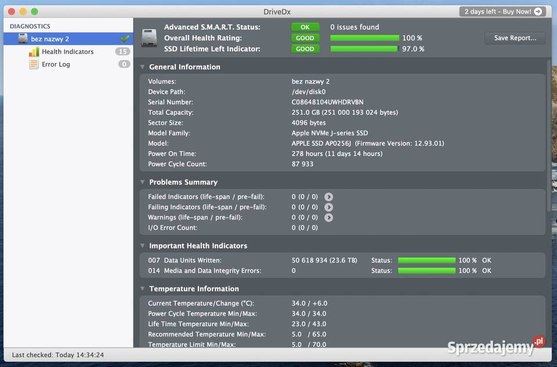
Task: Click Last checked: Today 14:34:24 status
Action: pos(58,355)
